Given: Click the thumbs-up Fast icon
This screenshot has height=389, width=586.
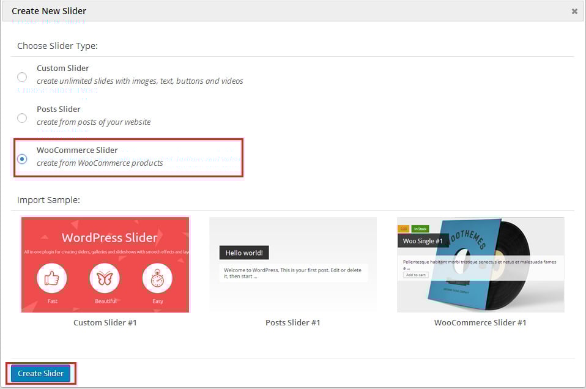Looking at the screenshot, I should [52, 279].
